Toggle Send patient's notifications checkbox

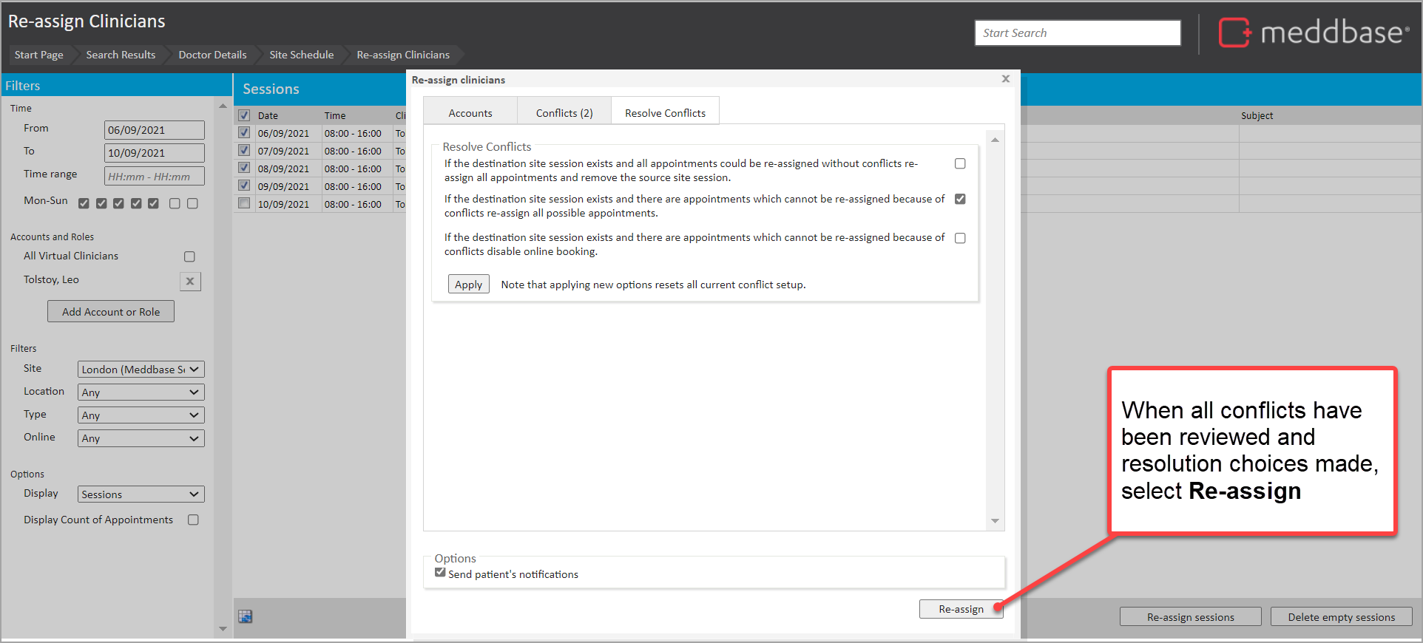441,573
